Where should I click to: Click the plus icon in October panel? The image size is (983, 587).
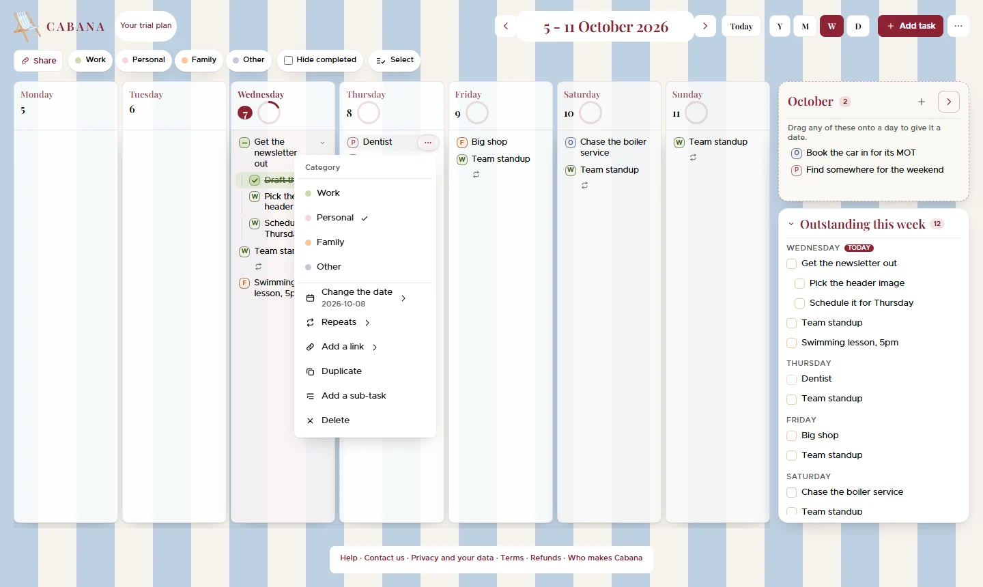click(x=922, y=102)
